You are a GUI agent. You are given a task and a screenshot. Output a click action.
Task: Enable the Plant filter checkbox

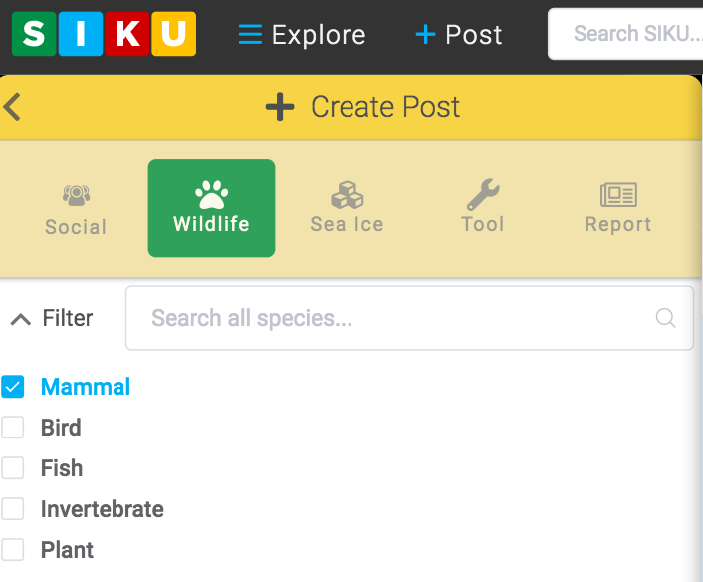click(13, 550)
